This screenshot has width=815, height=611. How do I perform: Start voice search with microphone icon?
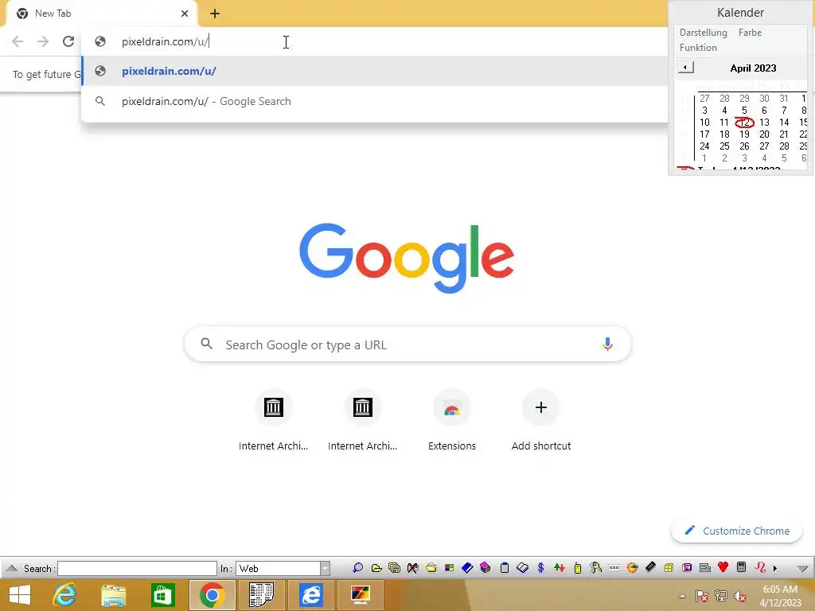click(607, 344)
